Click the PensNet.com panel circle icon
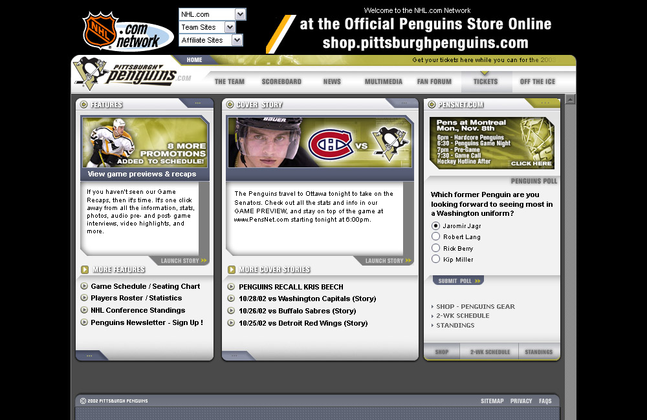 (432, 105)
